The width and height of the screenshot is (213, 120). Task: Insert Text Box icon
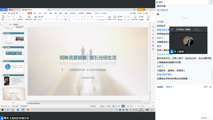(x=110, y=17)
